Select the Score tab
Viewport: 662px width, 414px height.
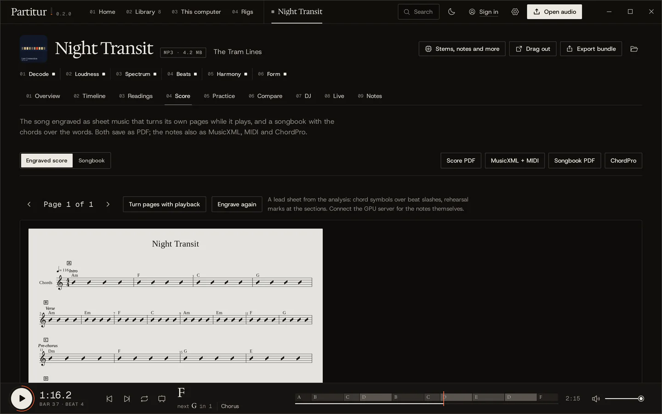[x=178, y=96]
